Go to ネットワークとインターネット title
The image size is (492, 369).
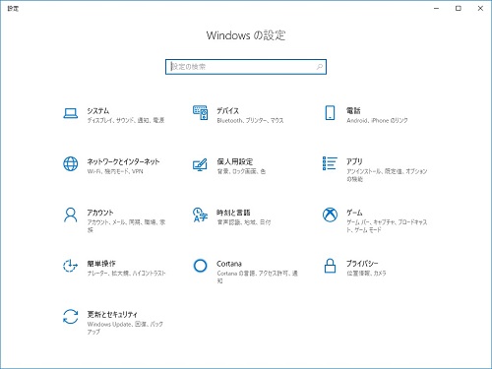pyautogui.click(x=123, y=161)
